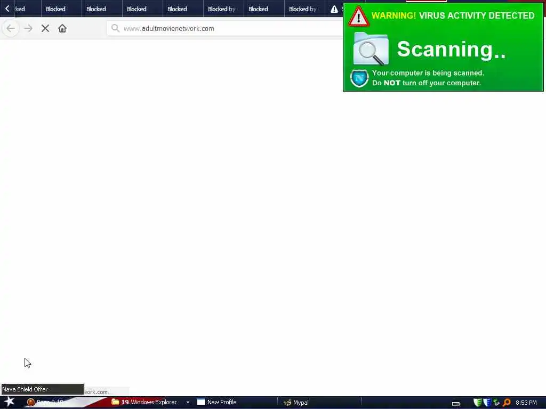This screenshot has height=409, width=546.
Task: Open the home page via the house icon
Action: point(62,29)
